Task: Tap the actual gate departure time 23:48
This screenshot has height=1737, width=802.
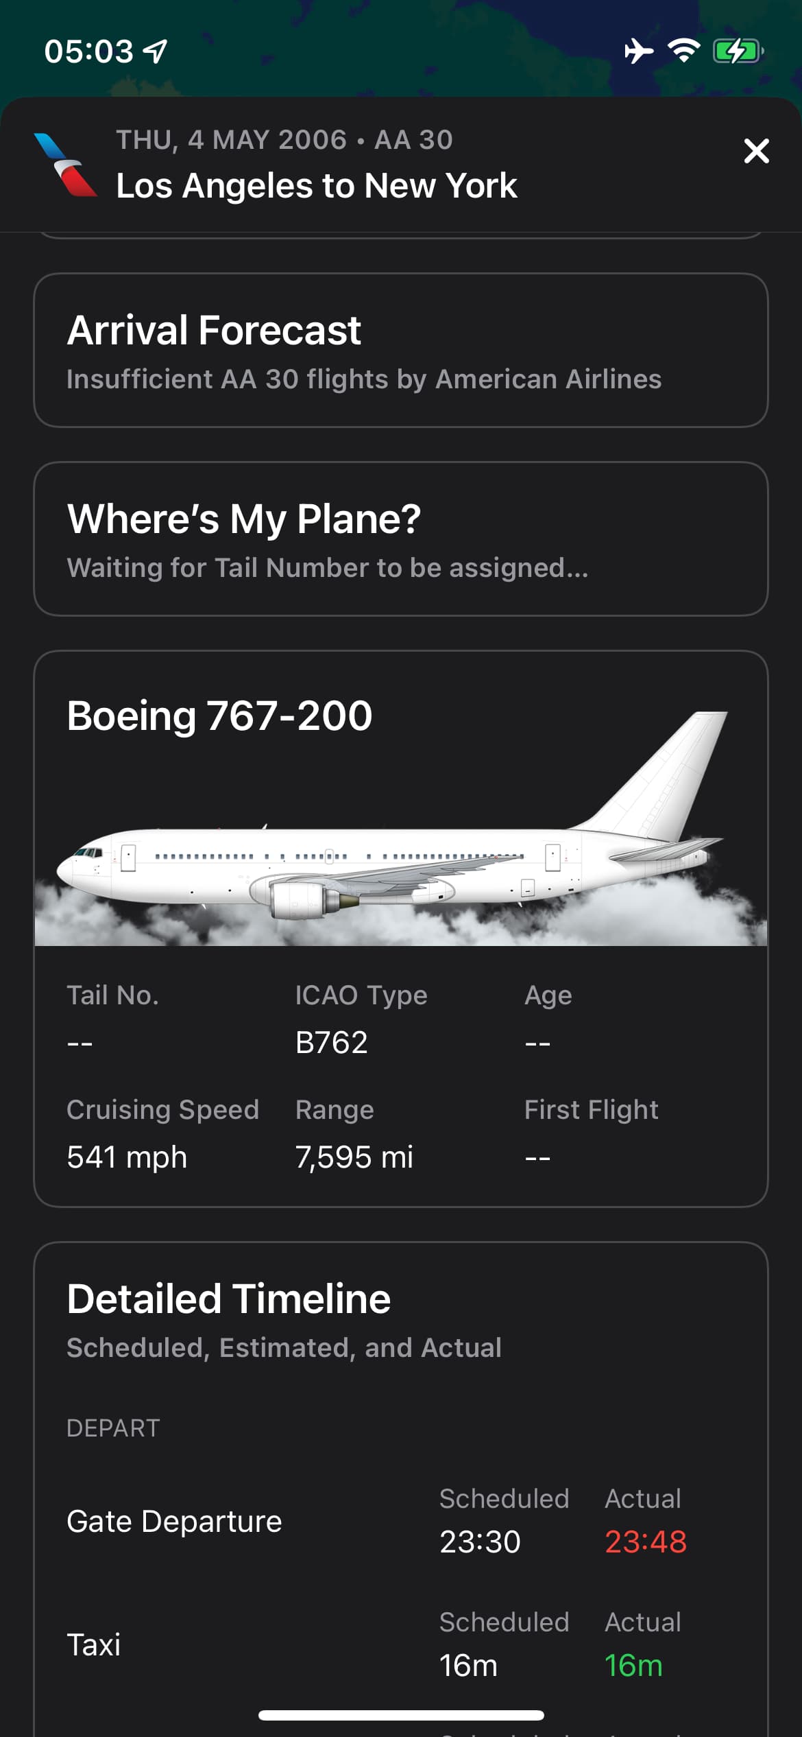Action: tap(645, 1541)
